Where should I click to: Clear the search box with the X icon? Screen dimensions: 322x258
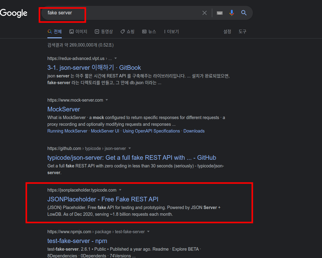coord(204,13)
